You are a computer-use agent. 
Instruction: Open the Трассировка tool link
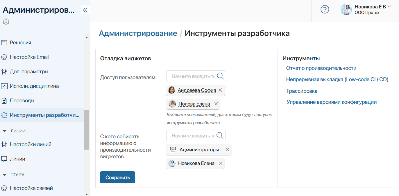[x=302, y=91]
